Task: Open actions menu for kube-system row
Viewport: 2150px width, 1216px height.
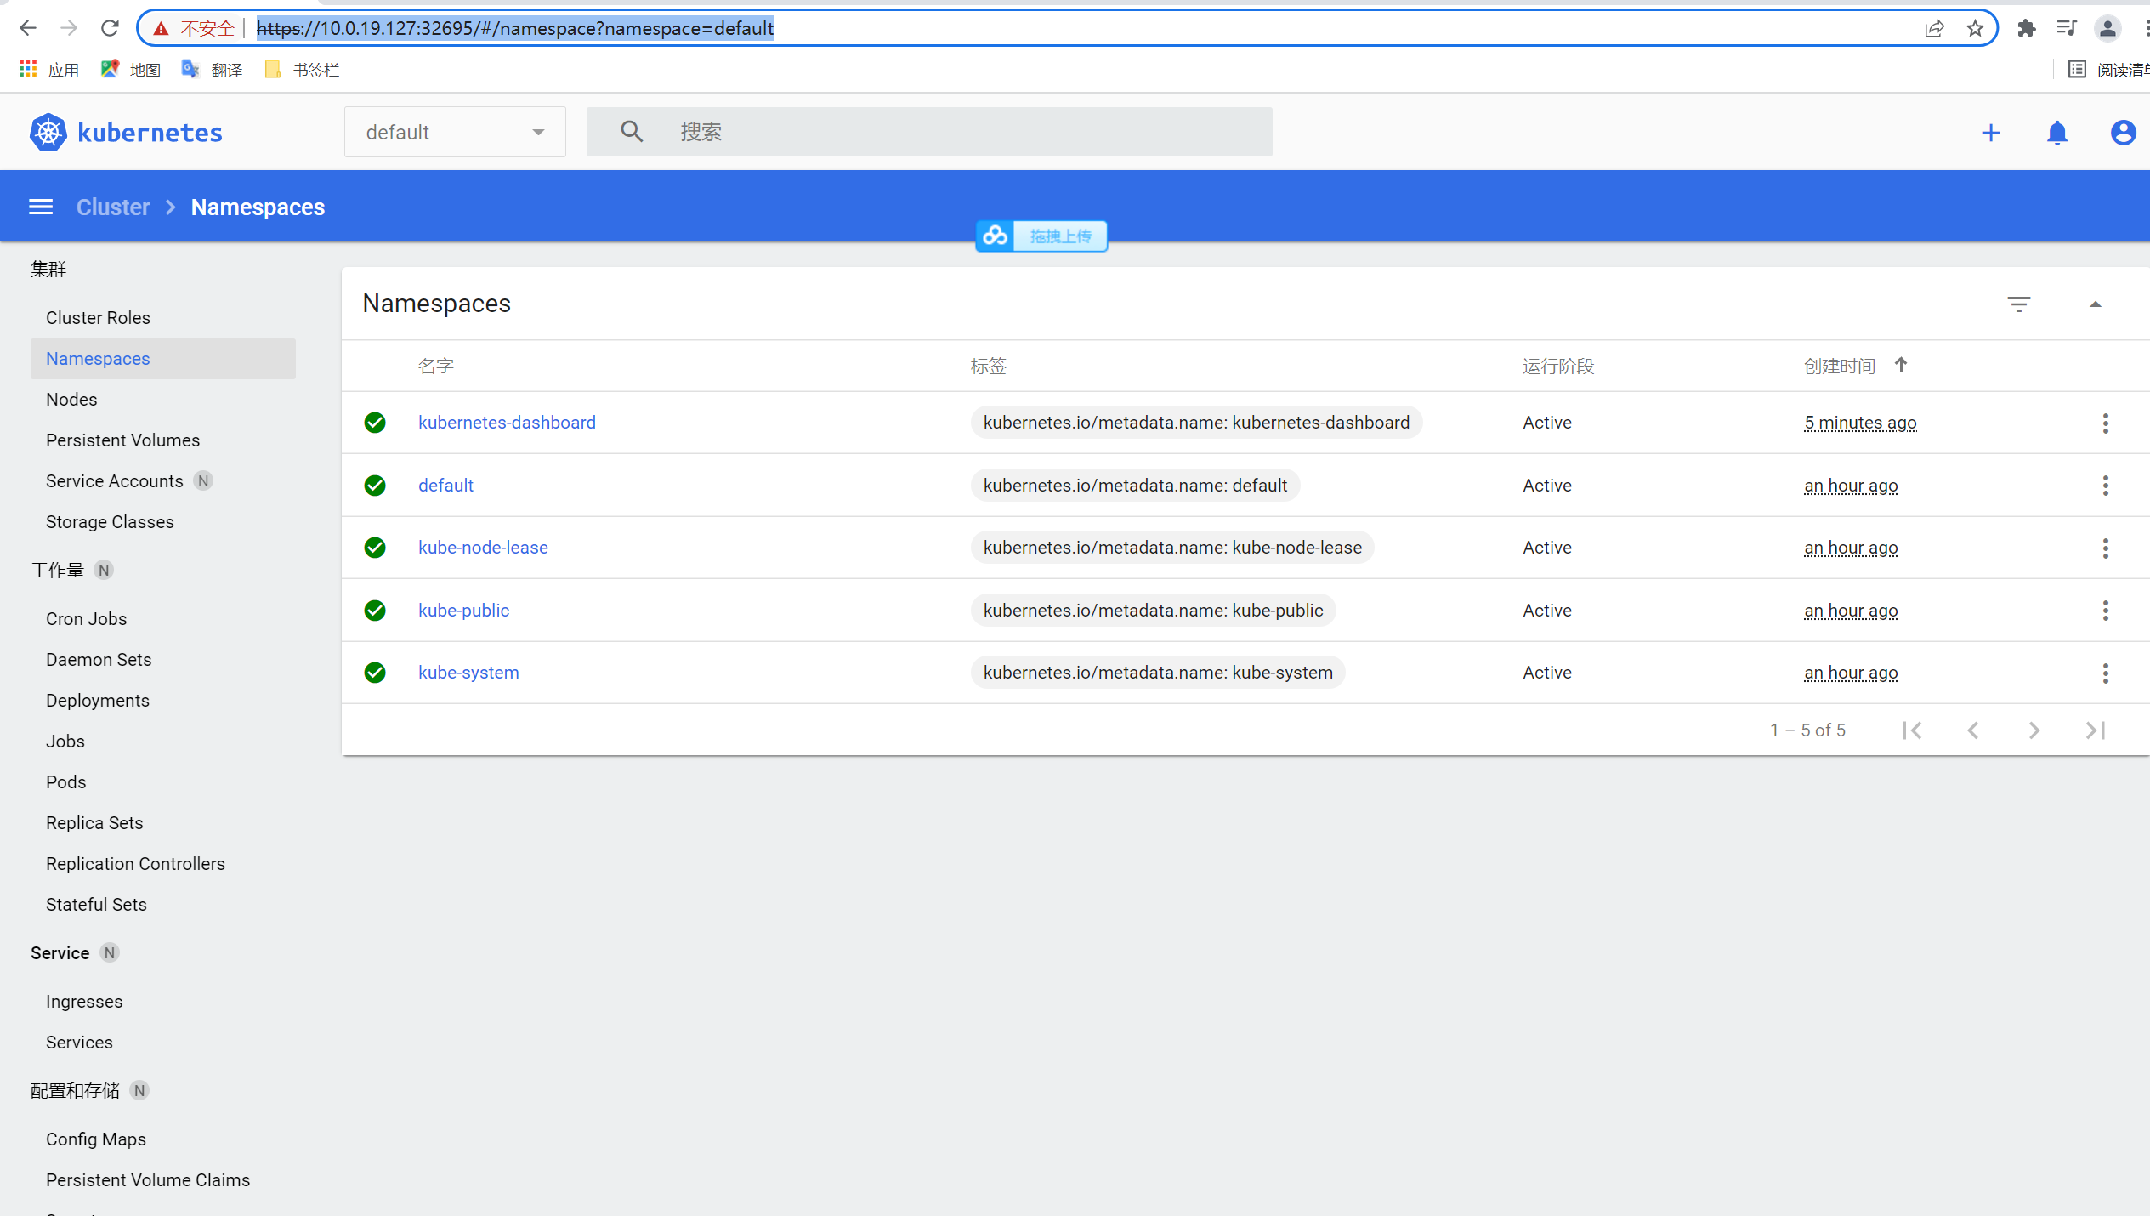Action: point(2106,673)
